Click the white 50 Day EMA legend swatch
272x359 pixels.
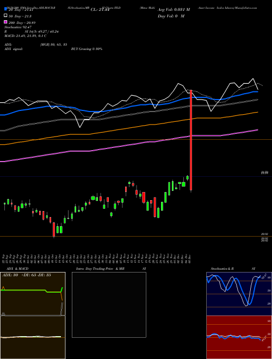5,16
